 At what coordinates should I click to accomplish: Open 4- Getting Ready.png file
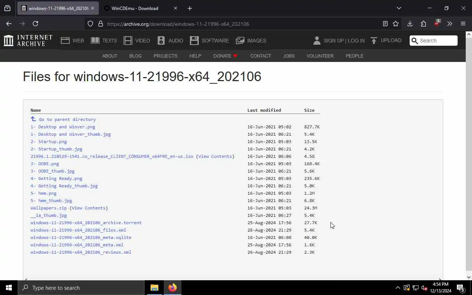coord(56,178)
